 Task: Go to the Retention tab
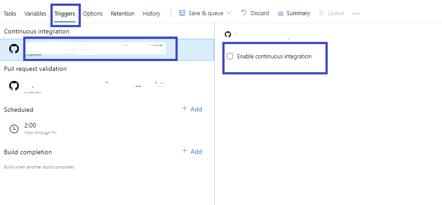[122, 13]
